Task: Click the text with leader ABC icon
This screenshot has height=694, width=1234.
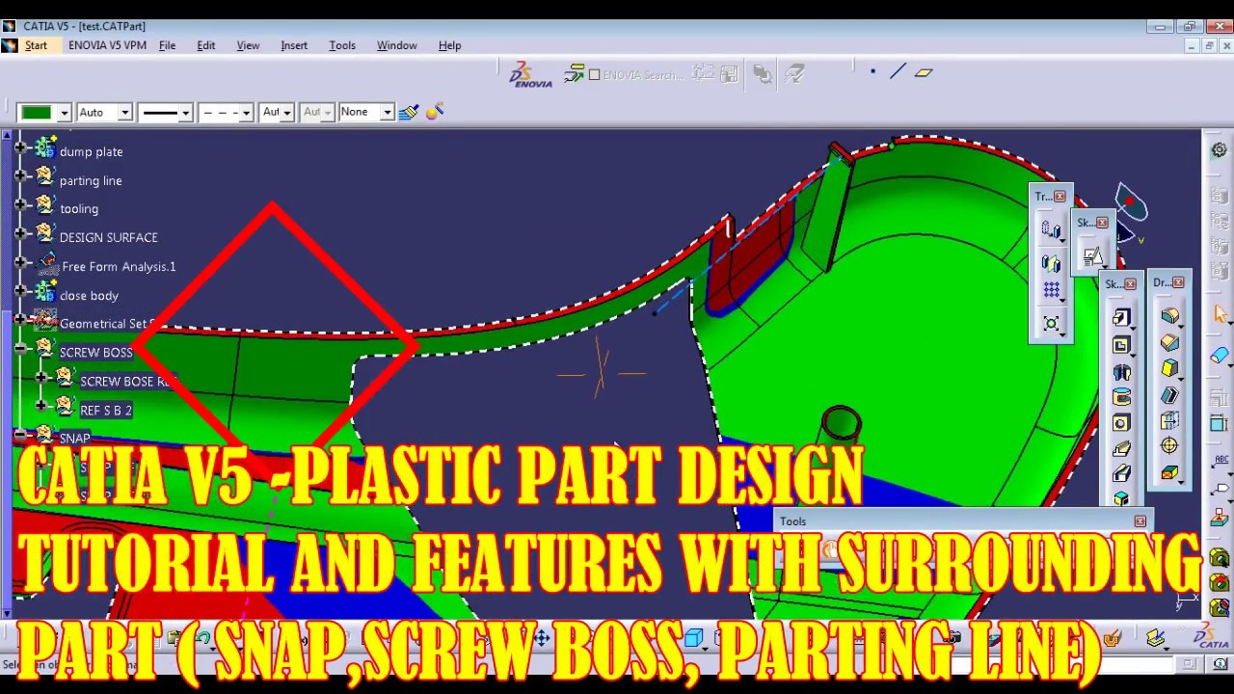Action: 1221,461
